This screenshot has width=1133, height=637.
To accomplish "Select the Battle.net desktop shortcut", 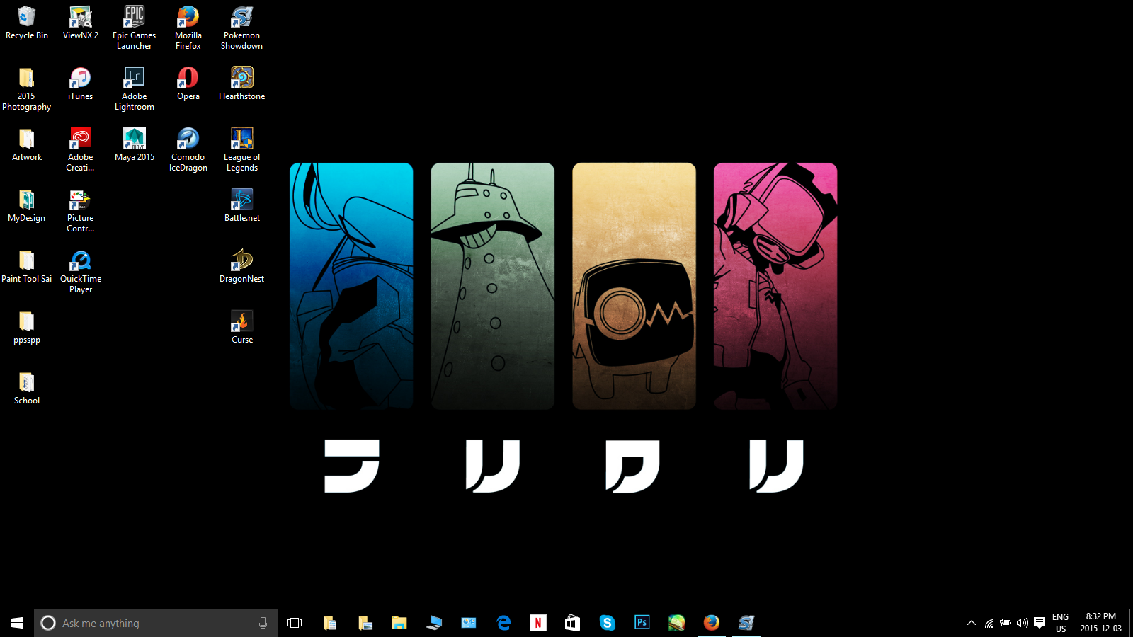I will [x=241, y=205].
